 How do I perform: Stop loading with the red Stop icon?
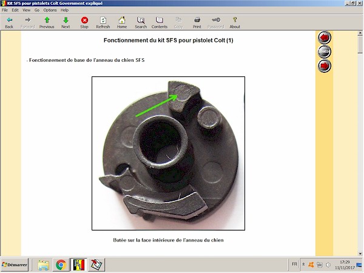(x=84, y=22)
